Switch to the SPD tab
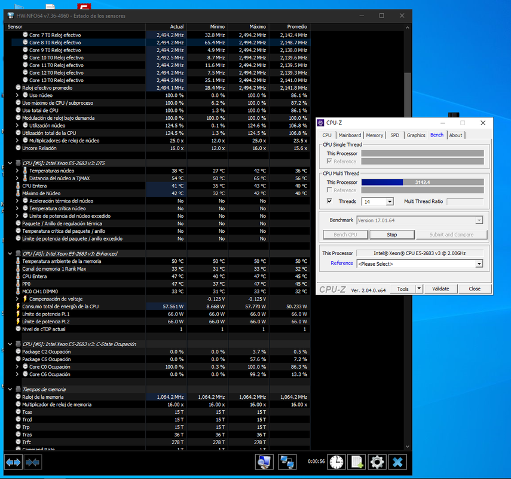The width and height of the screenshot is (511, 479). (394, 135)
